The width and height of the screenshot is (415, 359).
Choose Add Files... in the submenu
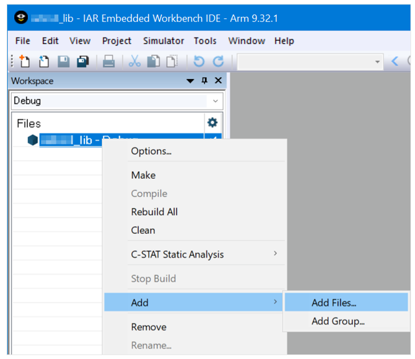point(346,303)
